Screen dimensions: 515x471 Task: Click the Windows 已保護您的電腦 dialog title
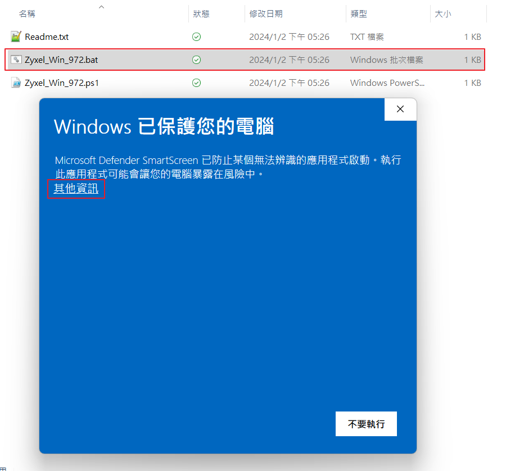pyautogui.click(x=164, y=126)
